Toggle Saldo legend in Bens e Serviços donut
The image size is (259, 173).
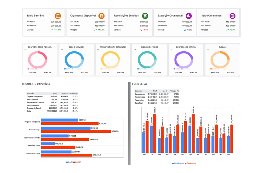[67, 69]
